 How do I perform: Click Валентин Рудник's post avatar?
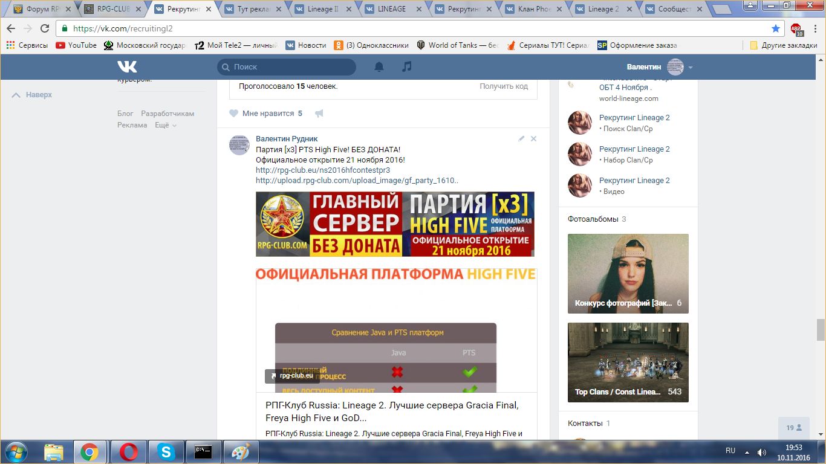[239, 145]
